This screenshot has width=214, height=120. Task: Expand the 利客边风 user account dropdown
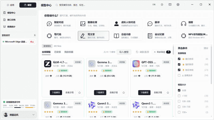click(x=19, y=115)
